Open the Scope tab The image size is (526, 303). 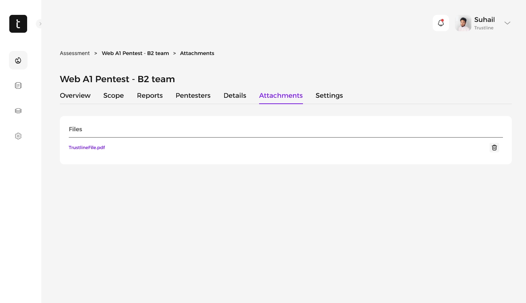pyautogui.click(x=113, y=96)
